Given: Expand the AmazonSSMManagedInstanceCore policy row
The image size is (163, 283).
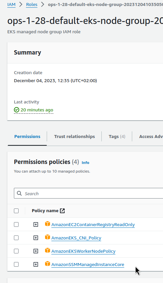Looking at the screenshot, I should point(36,264).
